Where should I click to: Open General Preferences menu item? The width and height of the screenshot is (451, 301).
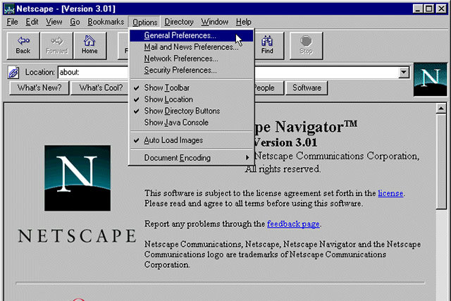pyautogui.click(x=191, y=35)
